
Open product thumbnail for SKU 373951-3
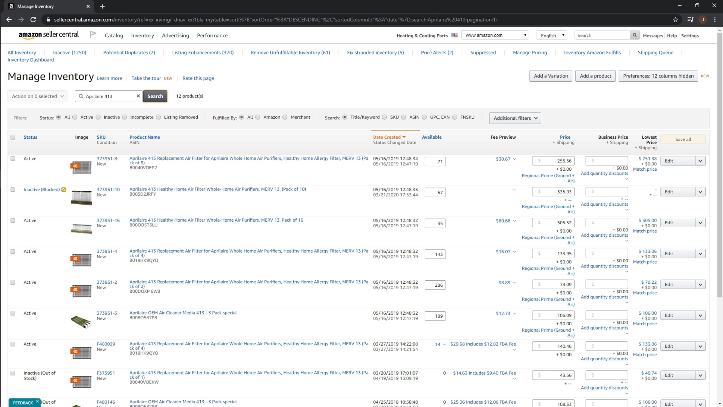pos(81,322)
